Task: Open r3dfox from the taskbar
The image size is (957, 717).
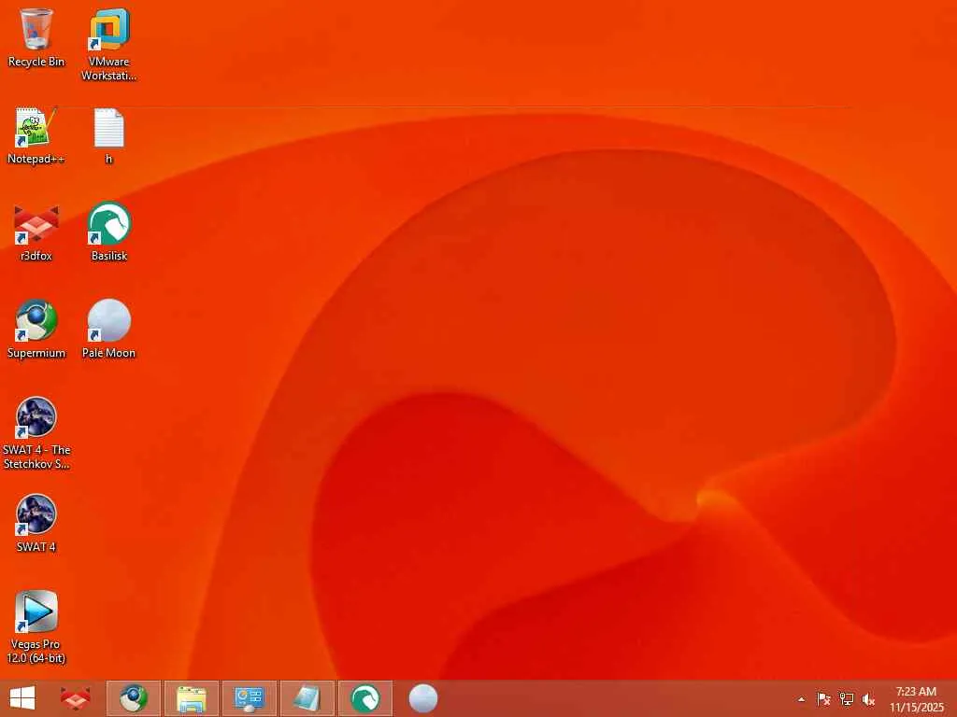Action: [76, 698]
